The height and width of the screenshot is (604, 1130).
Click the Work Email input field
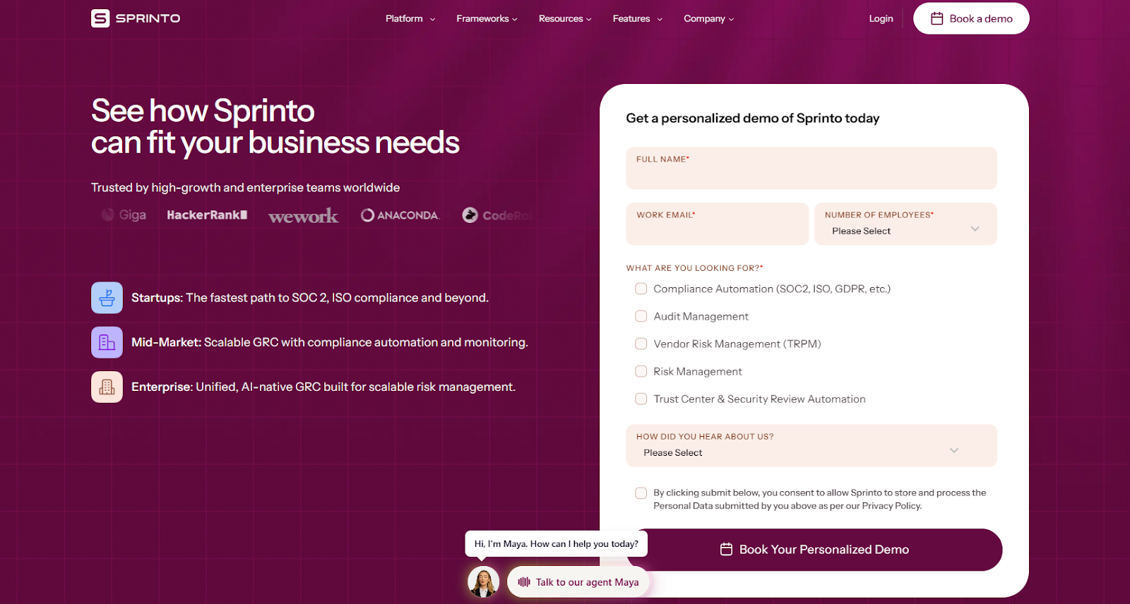717,224
